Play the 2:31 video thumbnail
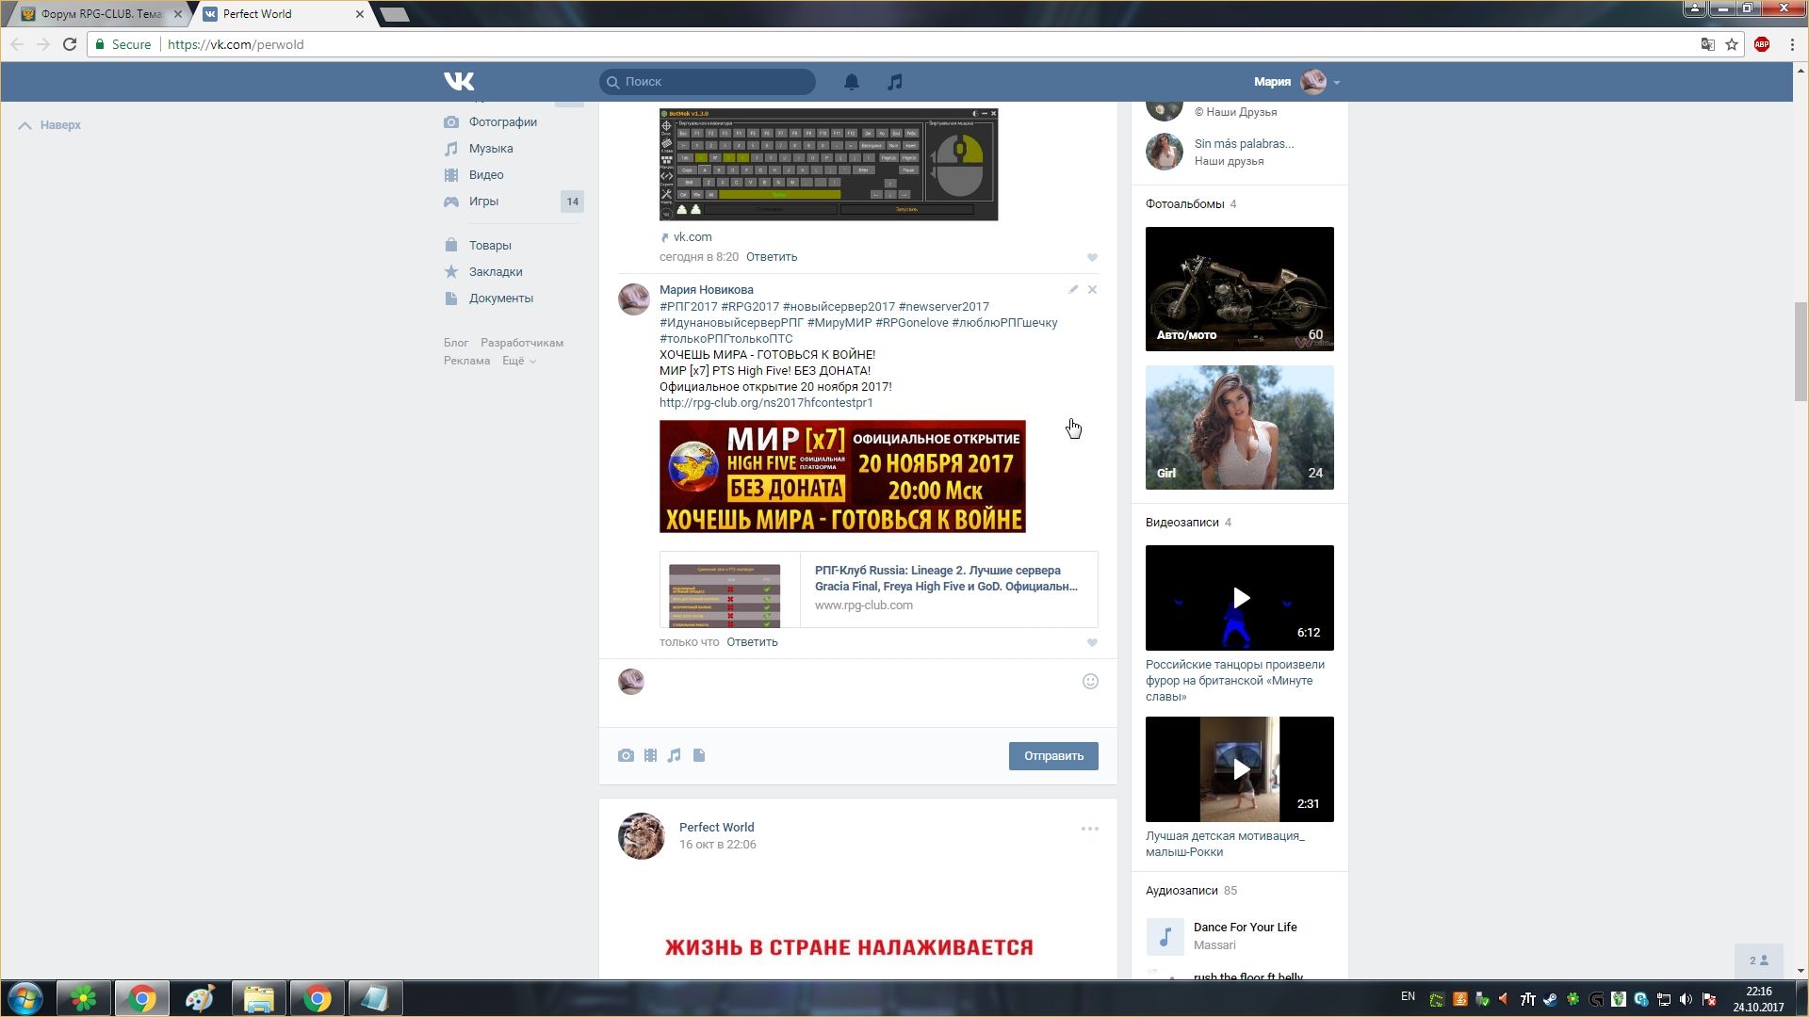 (x=1240, y=769)
